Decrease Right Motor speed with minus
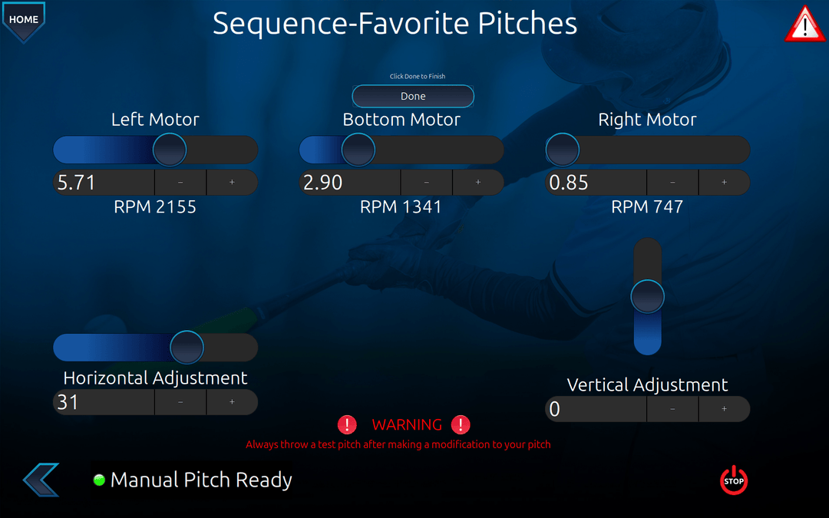This screenshot has width=829, height=518. (x=672, y=183)
